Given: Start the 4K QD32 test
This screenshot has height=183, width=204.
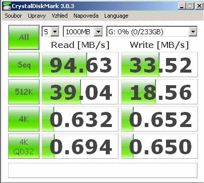Looking at the screenshot, I should coord(24,146).
